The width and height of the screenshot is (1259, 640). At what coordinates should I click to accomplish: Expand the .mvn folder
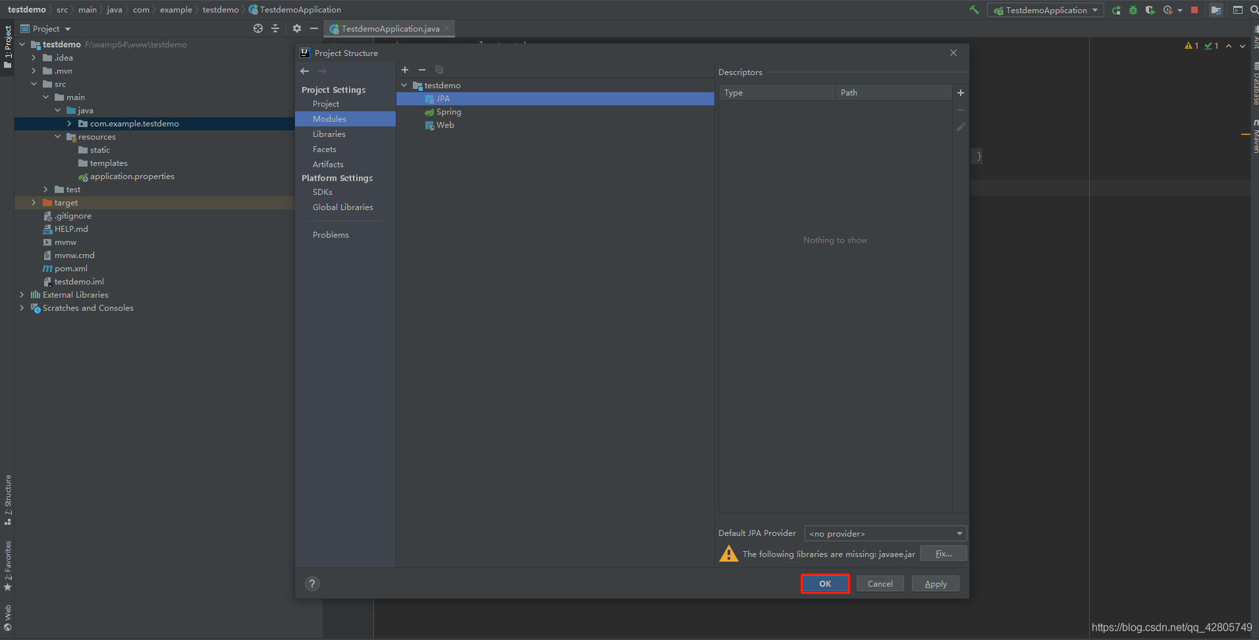pyautogui.click(x=34, y=71)
